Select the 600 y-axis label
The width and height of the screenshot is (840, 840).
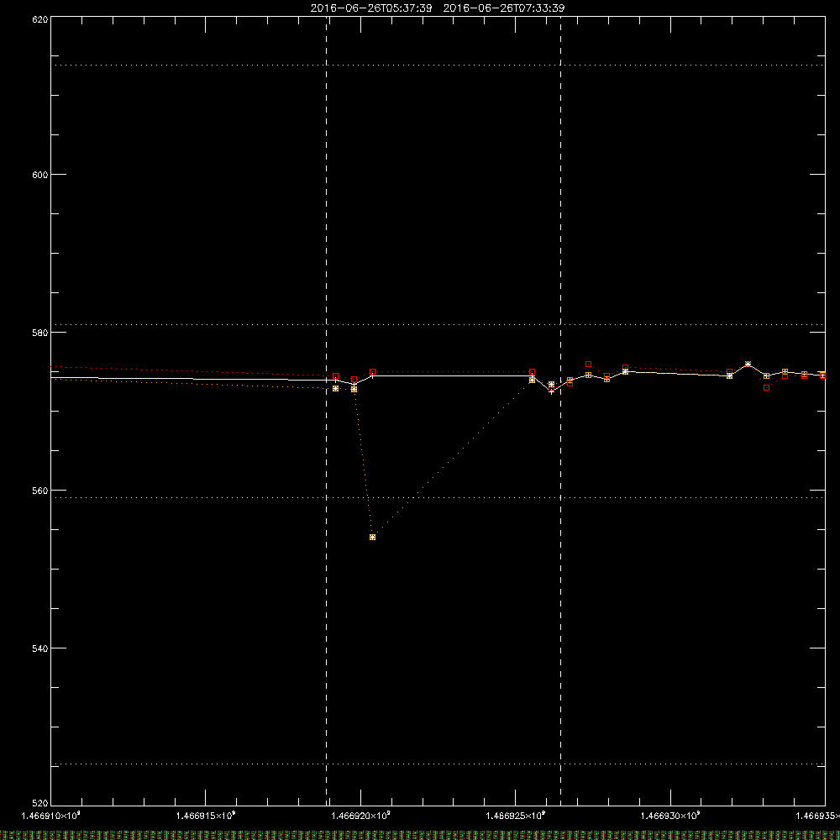click(40, 175)
